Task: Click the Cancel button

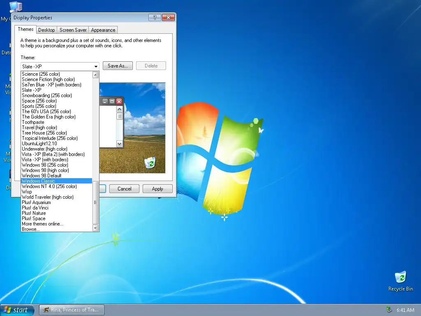Action: [x=124, y=188]
